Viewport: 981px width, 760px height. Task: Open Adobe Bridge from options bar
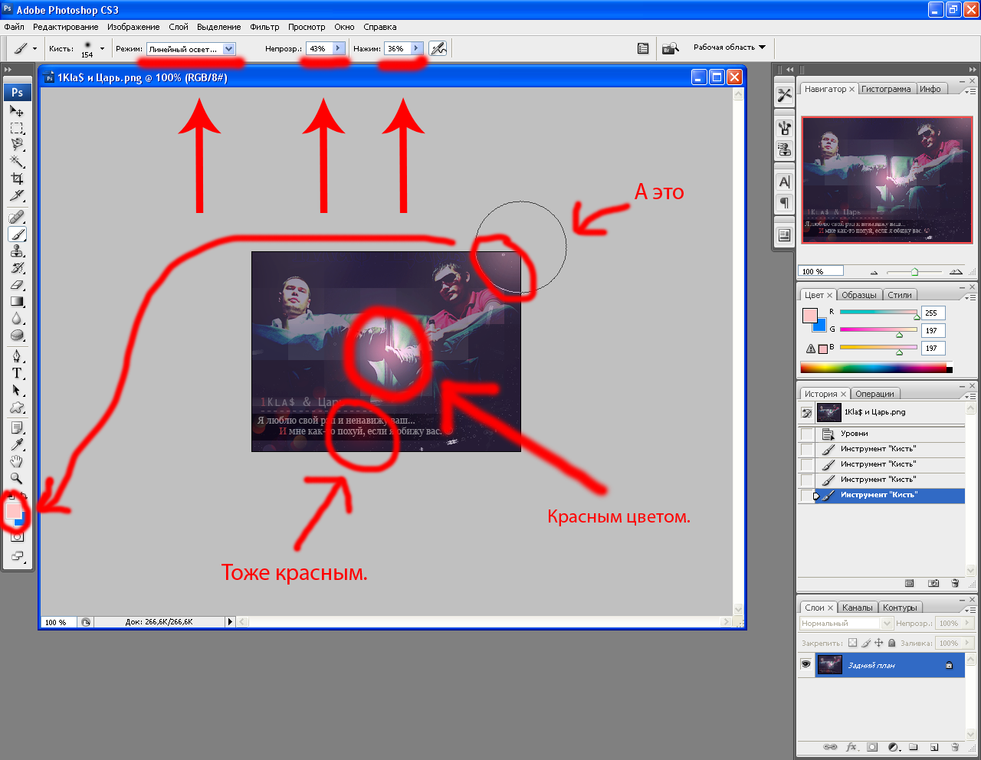671,48
